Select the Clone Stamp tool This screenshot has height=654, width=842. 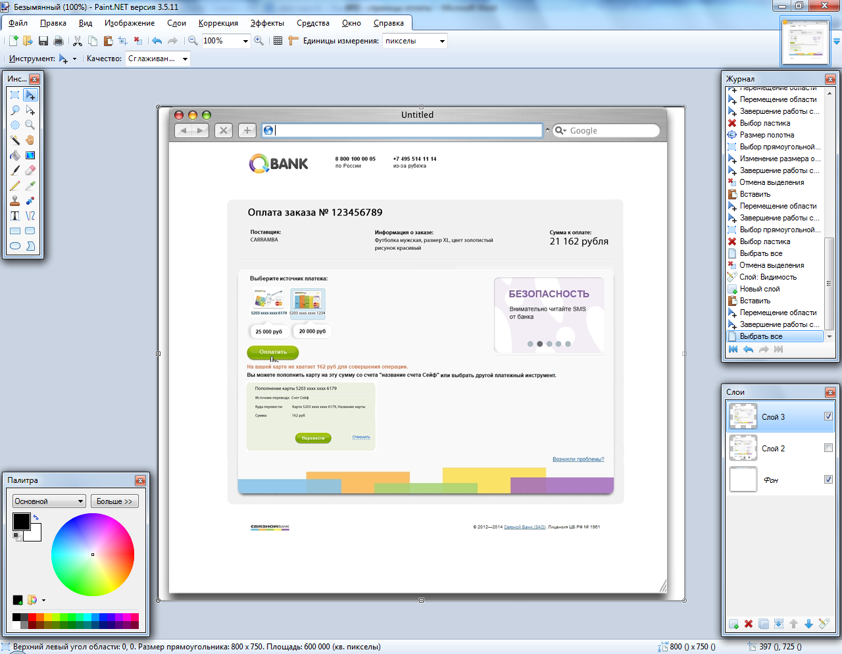pyautogui.click(x=15, y=201)
